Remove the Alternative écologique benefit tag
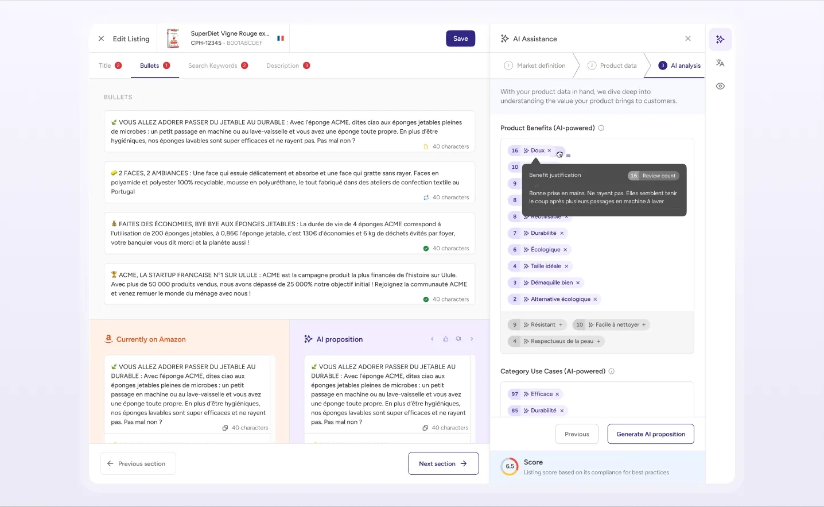 pyautogui.click(x=595, y=299)
